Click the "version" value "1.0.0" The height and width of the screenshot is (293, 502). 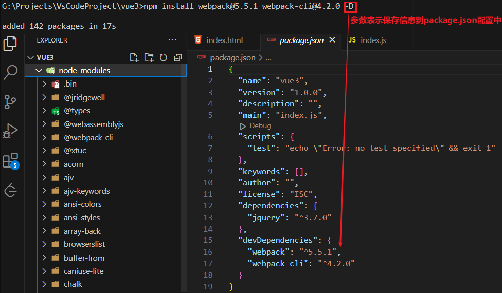click(305, 93)
